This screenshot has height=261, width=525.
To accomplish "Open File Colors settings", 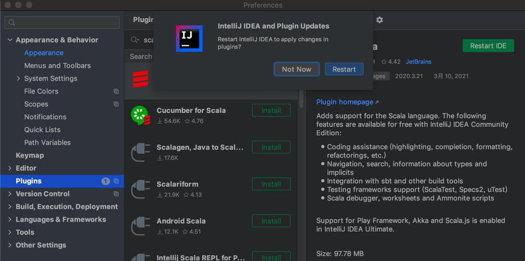I will point(41,91).
